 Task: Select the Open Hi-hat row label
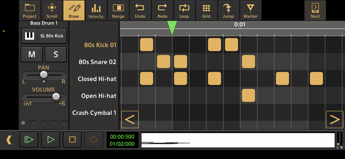(99, 96)
